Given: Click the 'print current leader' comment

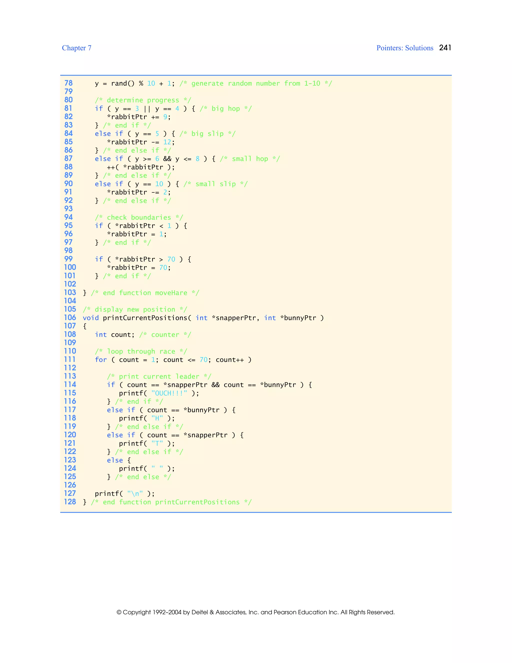Looking at the screenshot, I should tap(159, 377).
